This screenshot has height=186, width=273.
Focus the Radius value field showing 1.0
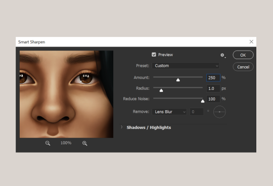tap(213, 88)
